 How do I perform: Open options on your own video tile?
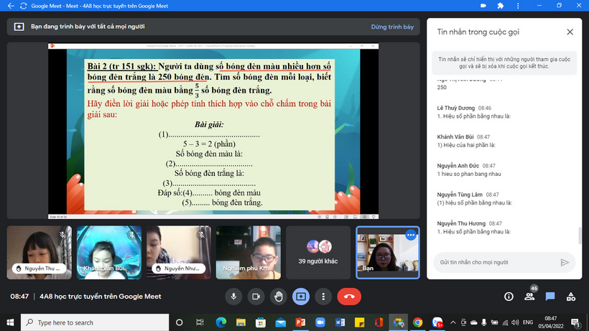pos(410,235)
